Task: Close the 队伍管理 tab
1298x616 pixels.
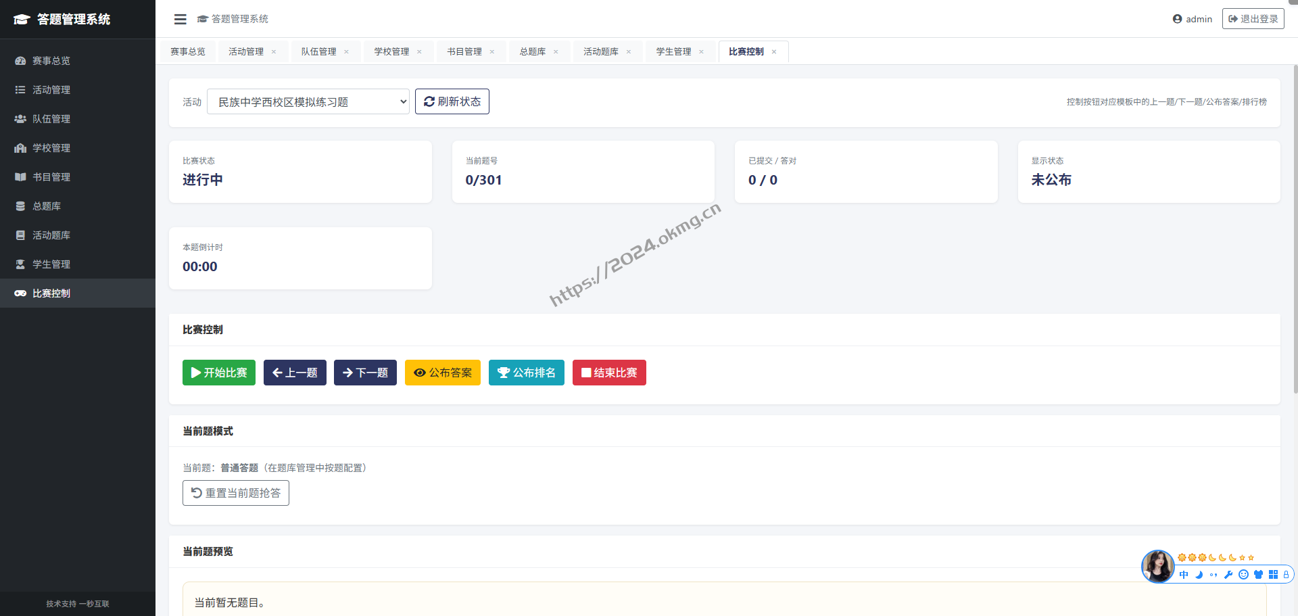Action: pos(346,52)
